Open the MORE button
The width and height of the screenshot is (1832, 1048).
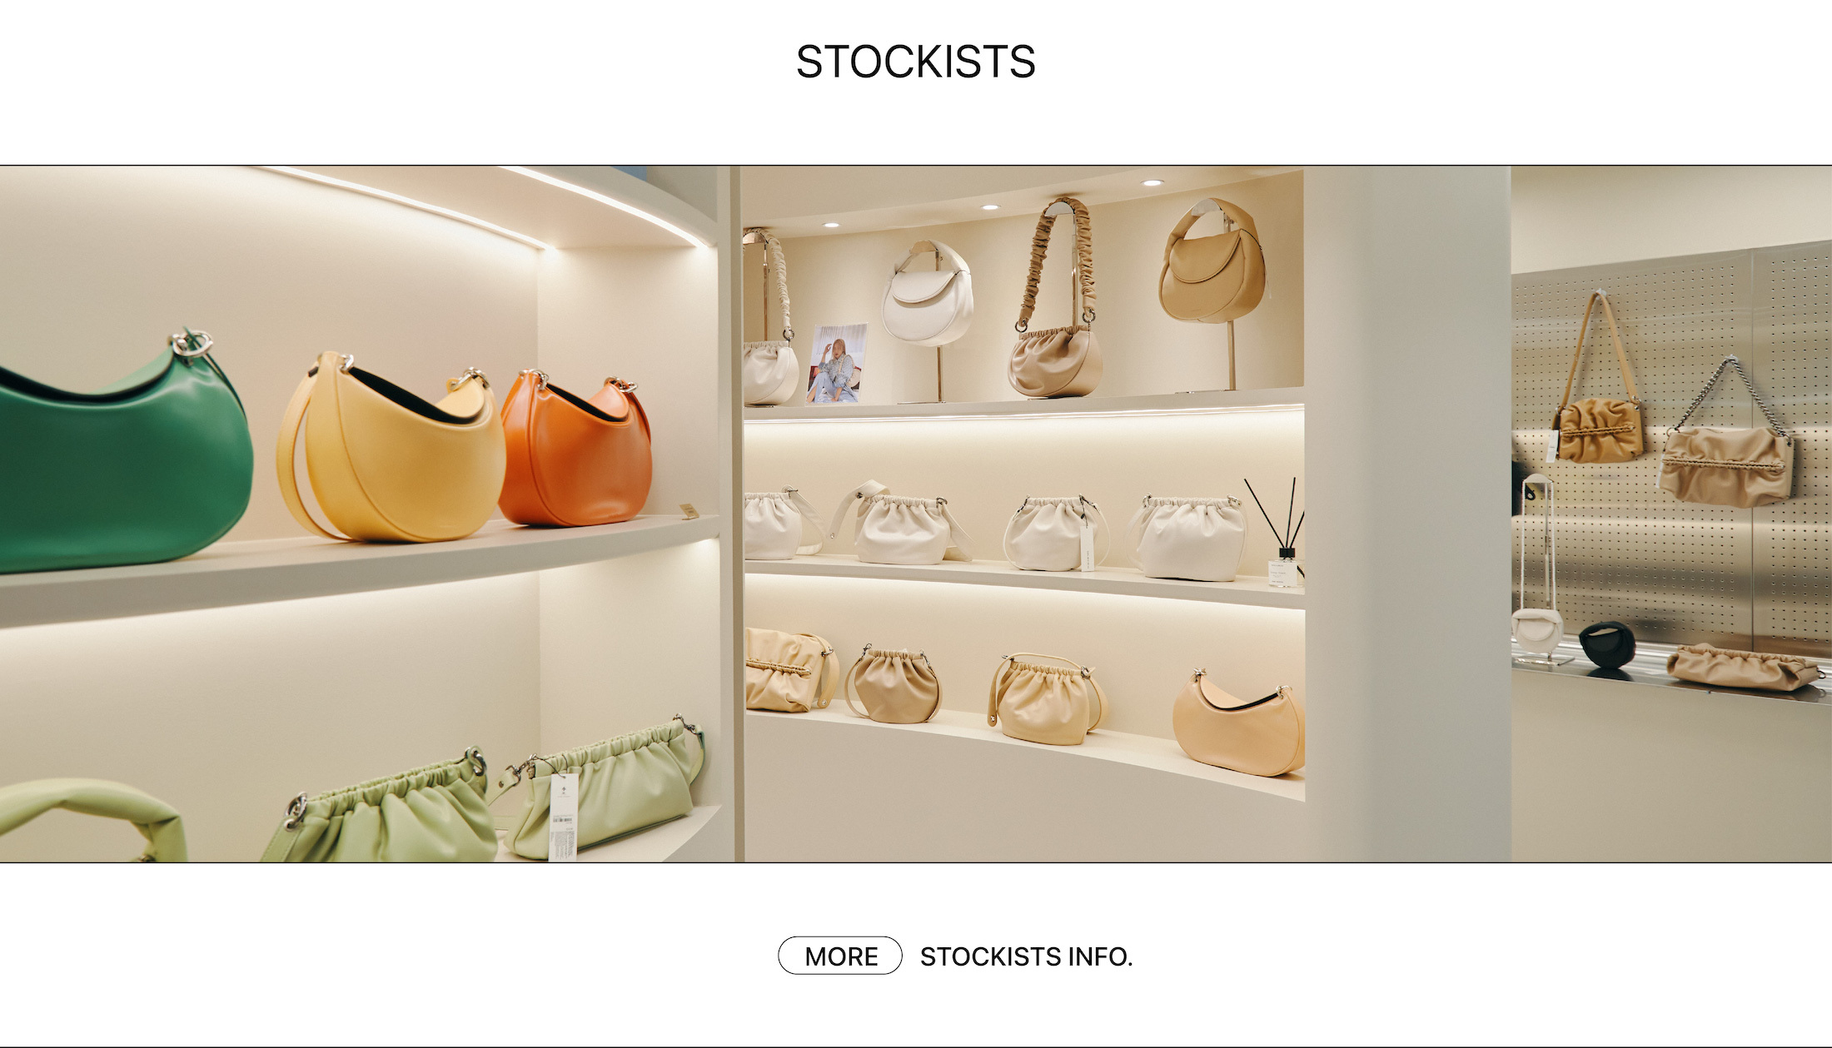(839, 956)
